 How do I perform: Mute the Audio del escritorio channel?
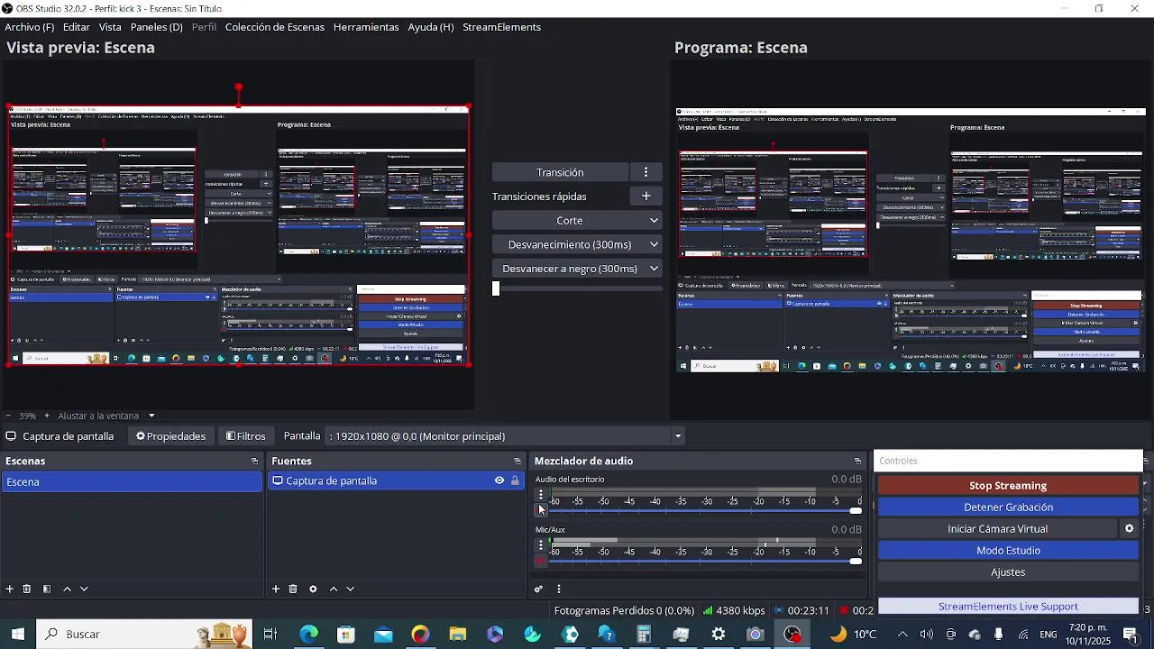(x=541, y=510)
